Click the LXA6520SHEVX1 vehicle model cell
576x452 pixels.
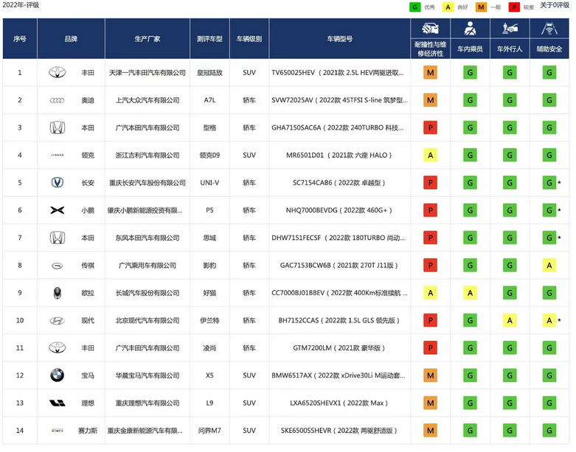pos(339,403)
